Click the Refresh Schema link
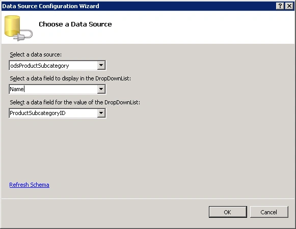Screen dimensions: 296x229 coord(29,185)
